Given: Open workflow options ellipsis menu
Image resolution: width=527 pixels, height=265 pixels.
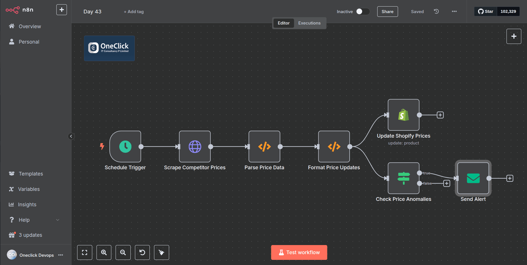Looking at the screenshot, I should point(454,11).
